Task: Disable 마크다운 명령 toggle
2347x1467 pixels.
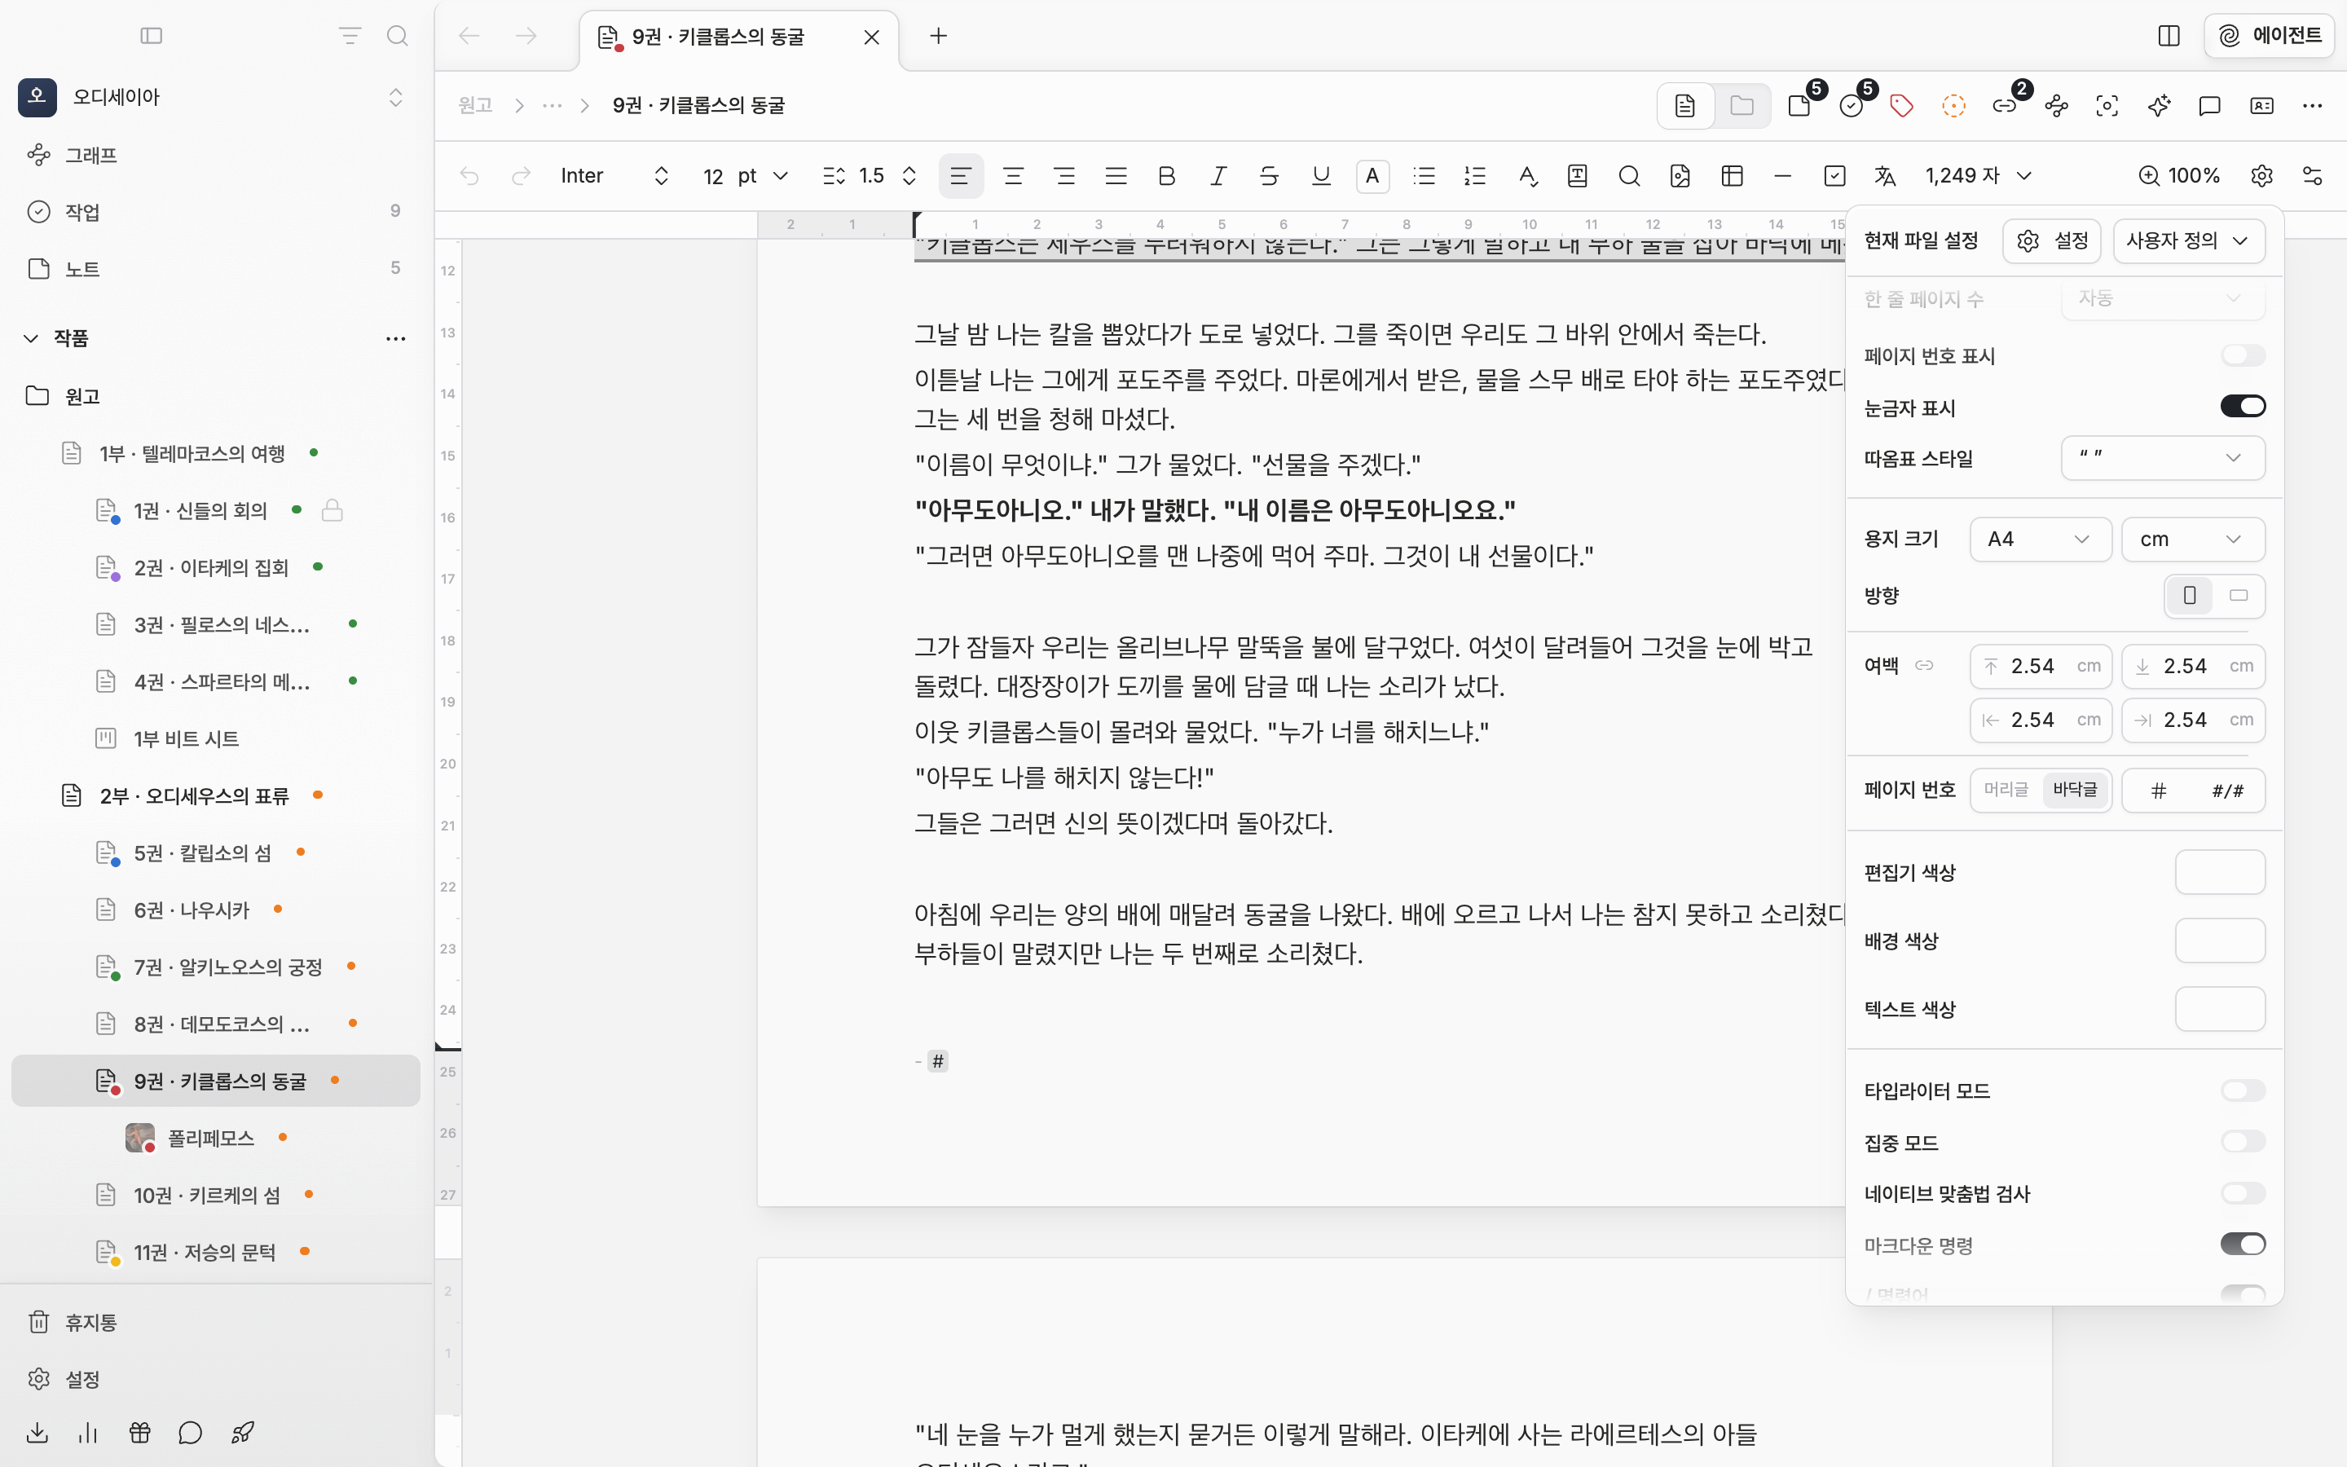Action: [x=2242, y=1245]
